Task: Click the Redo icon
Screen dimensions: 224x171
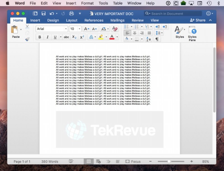Action: point(63,13)
